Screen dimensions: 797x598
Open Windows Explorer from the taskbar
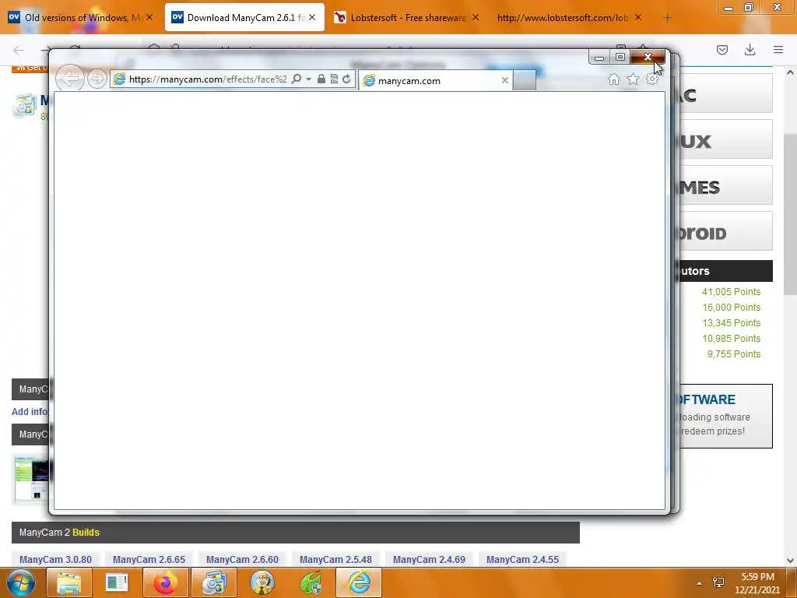(69, 582)
